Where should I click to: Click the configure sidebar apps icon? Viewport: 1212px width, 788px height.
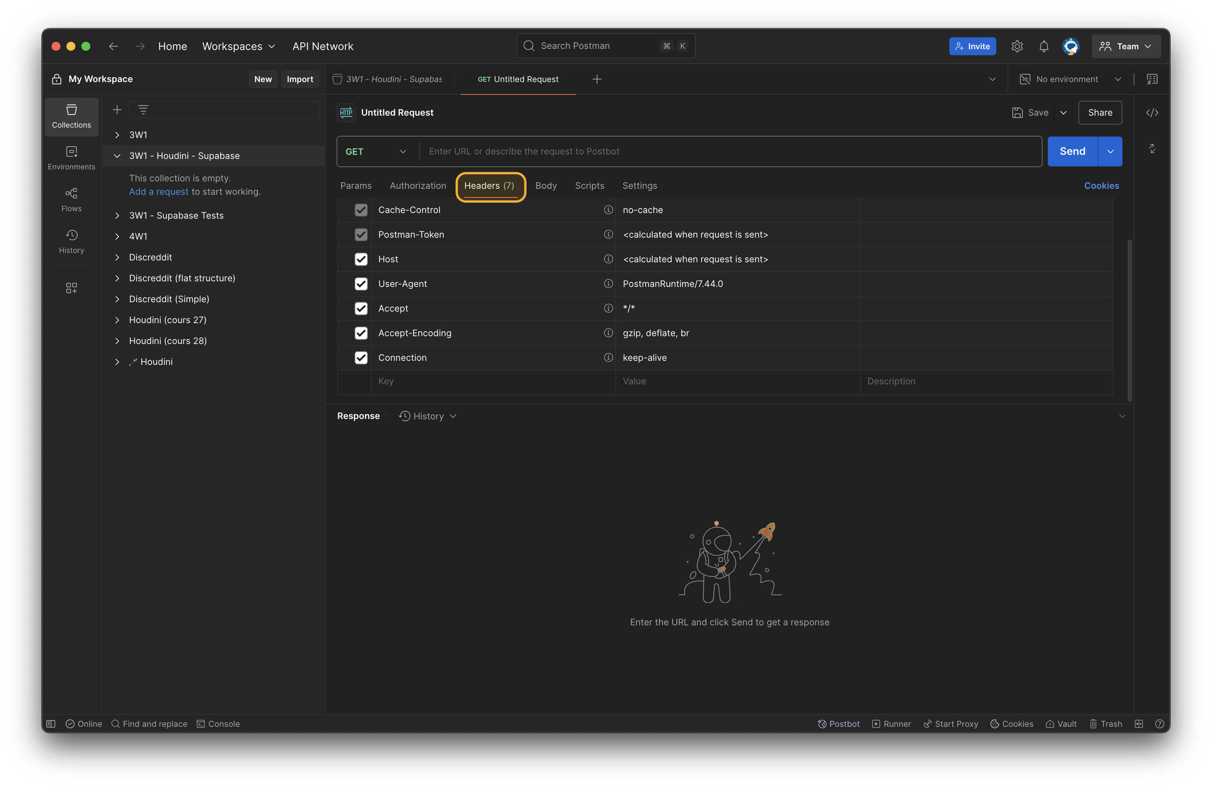71,288
